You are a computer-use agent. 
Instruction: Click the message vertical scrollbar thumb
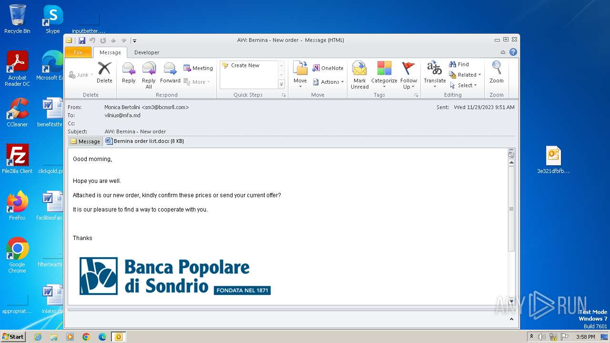coord(511,209)
